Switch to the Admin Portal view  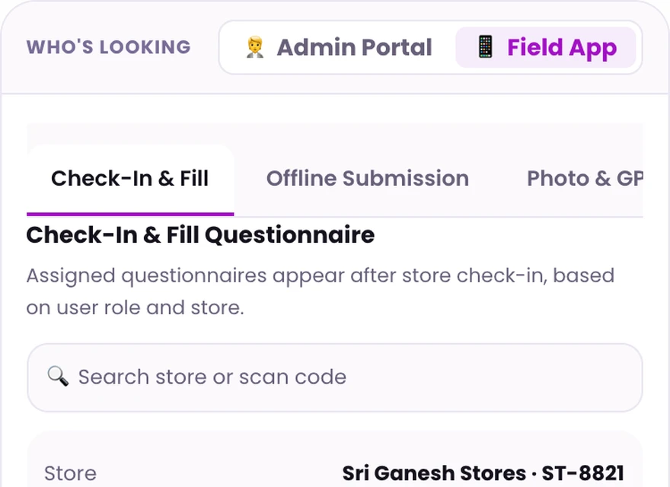pos(340,47)
